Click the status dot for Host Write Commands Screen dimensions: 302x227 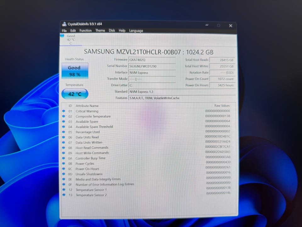point(64,153)
